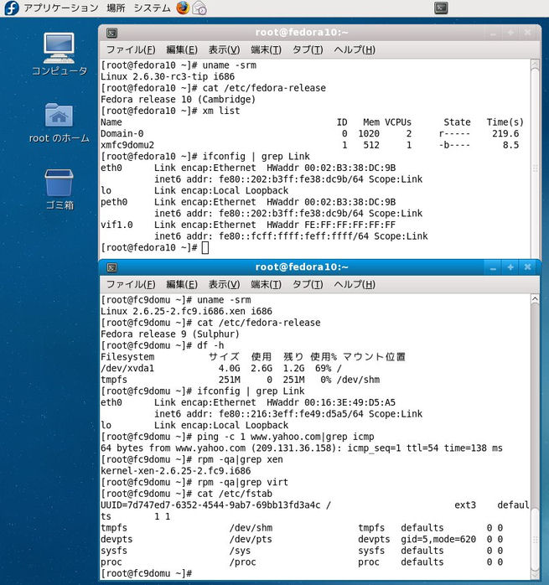Click the '64 bytes from www.yahoo.com' ping line
Viewport: 549px width, 585px height.
click(x=302, y=448)
